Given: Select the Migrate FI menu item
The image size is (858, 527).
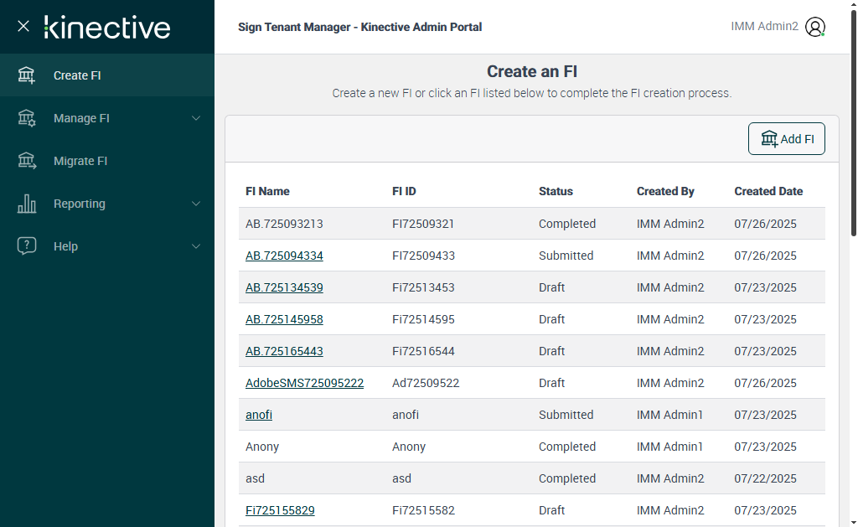Looking at the screenshot, I should pos(80,161).
